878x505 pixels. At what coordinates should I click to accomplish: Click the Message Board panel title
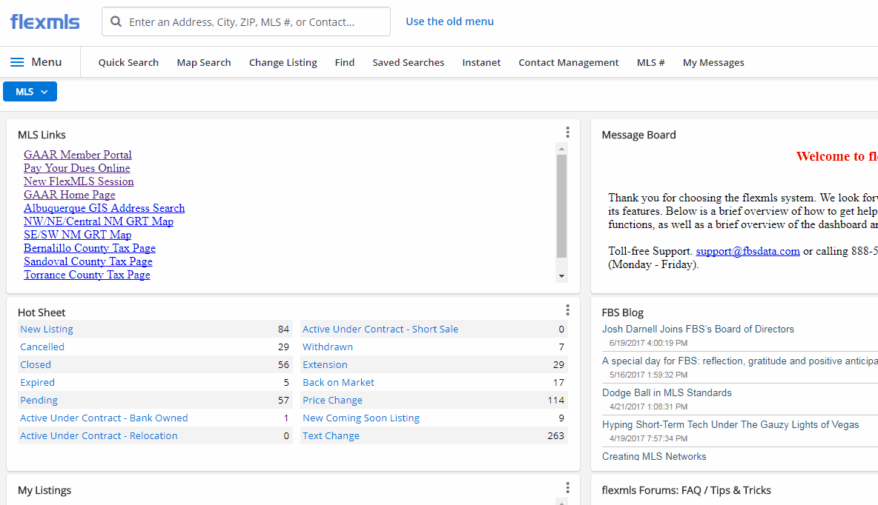pos(639,135)
